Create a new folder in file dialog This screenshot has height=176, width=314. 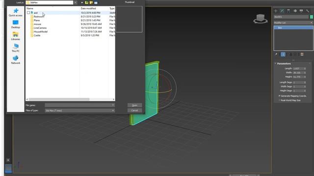point(91,2)
